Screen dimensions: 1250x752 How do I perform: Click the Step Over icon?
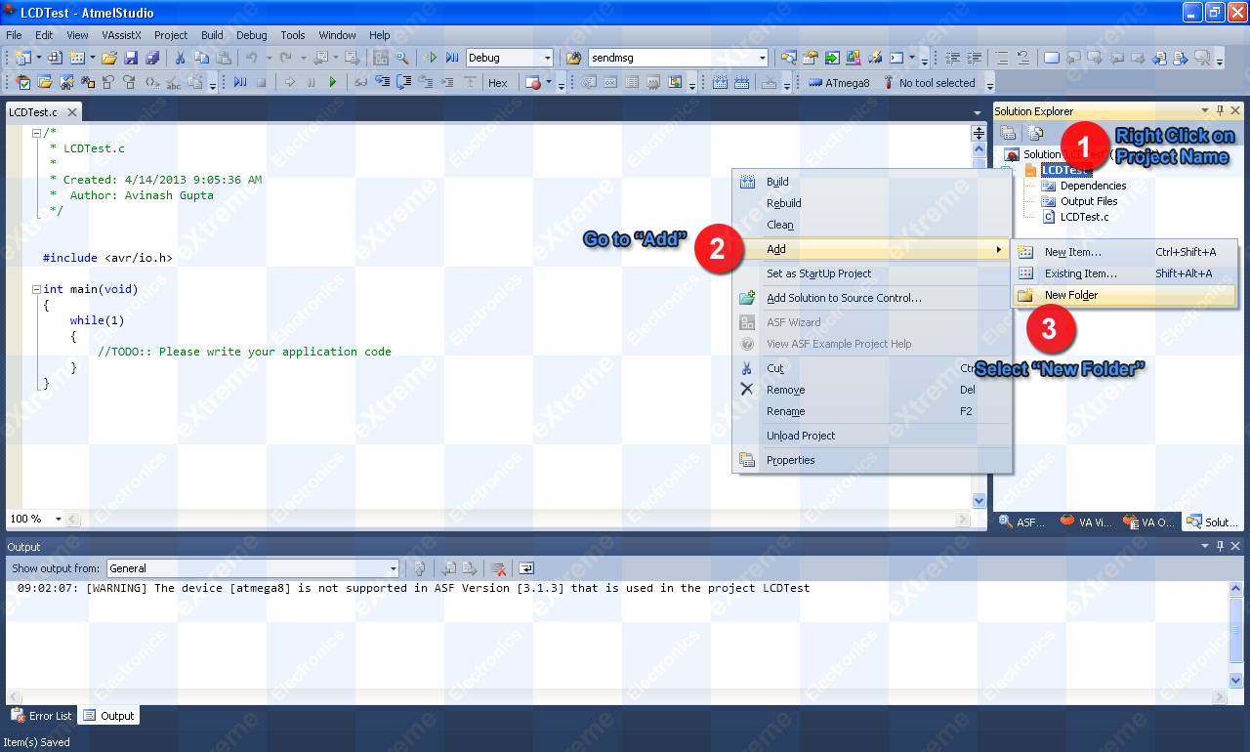click(403, 83)
